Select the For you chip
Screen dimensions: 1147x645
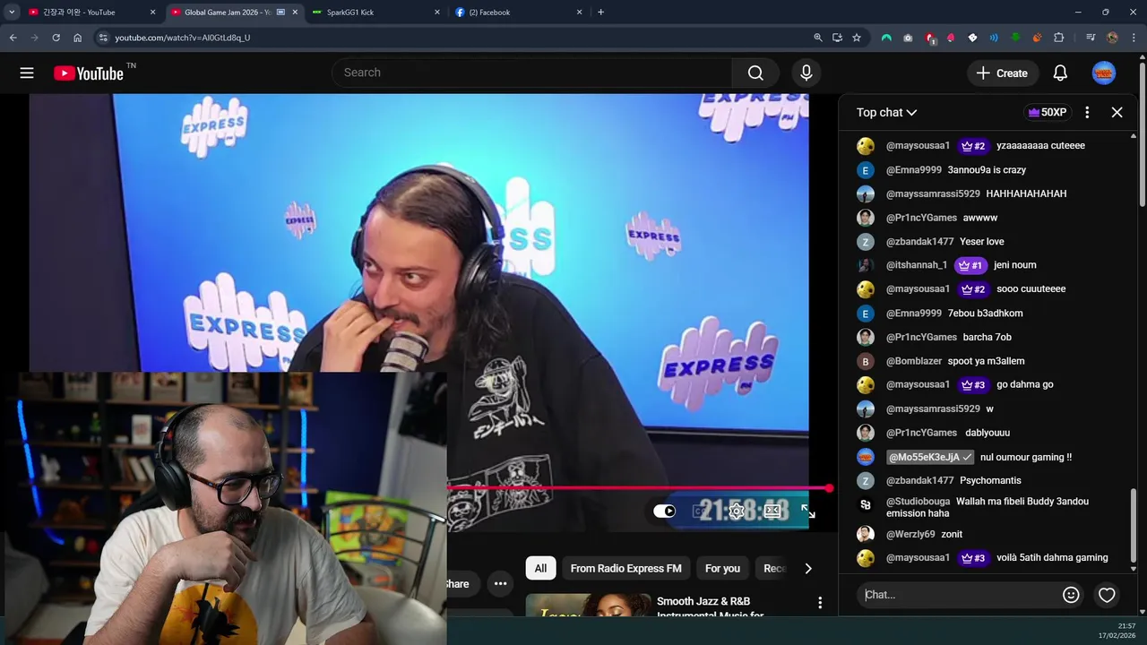[x=722, y=569]
